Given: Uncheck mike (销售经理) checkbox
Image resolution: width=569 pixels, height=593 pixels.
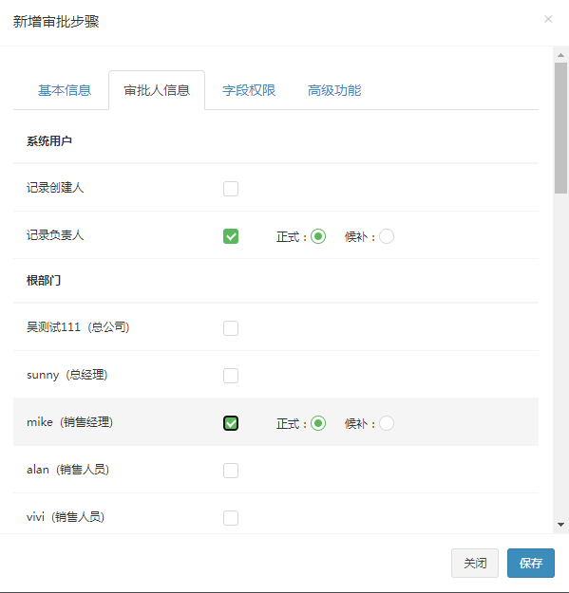Looking at the screenshot, I should [231, 423].
